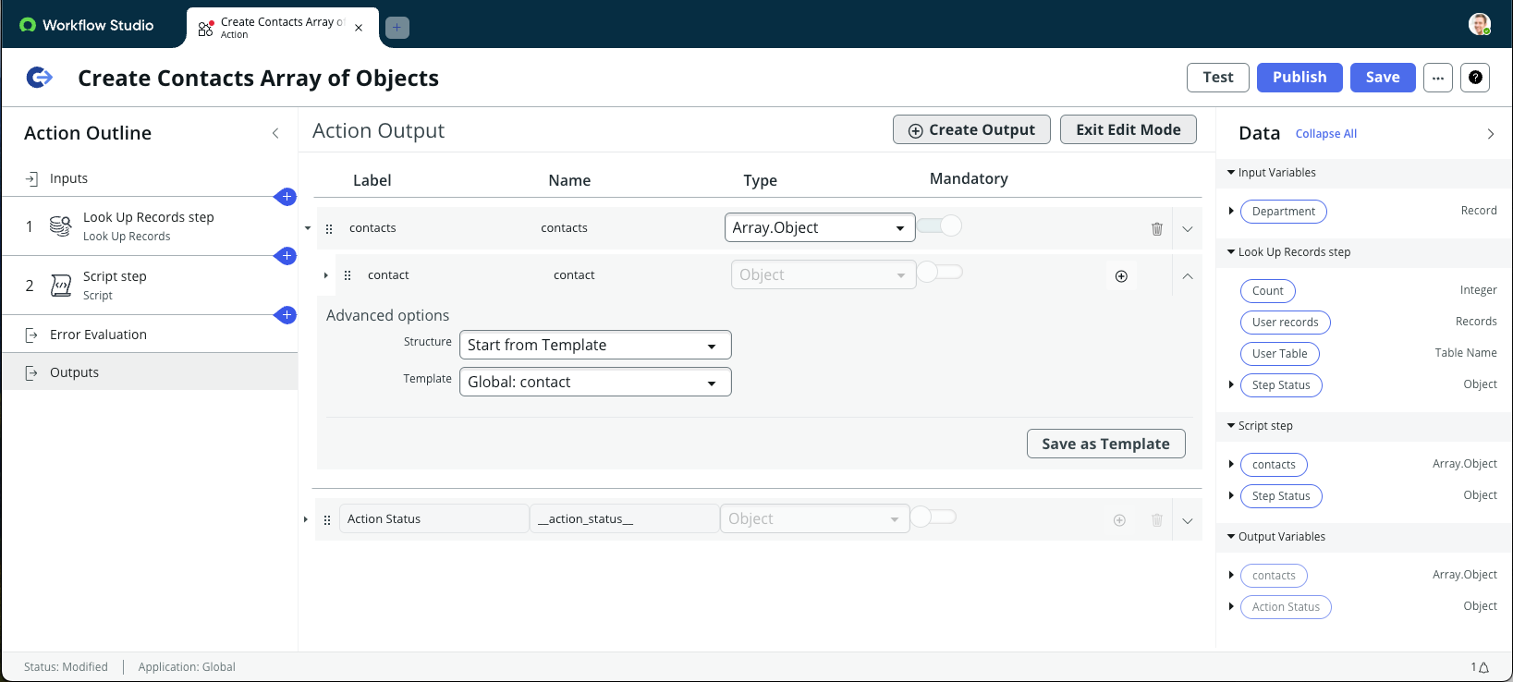Collapse the Data panel with right chevron
This screenshot has width=1513, height=682.
[1490, 134]
